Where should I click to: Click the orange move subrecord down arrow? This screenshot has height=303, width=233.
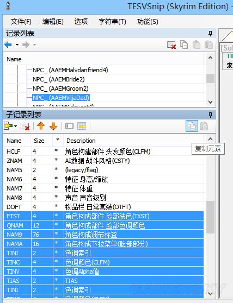[x=53, y=126]
